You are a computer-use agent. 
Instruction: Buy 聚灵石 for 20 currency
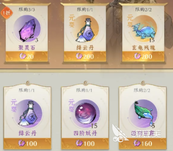pyautogui.click(x=26, y=56)
